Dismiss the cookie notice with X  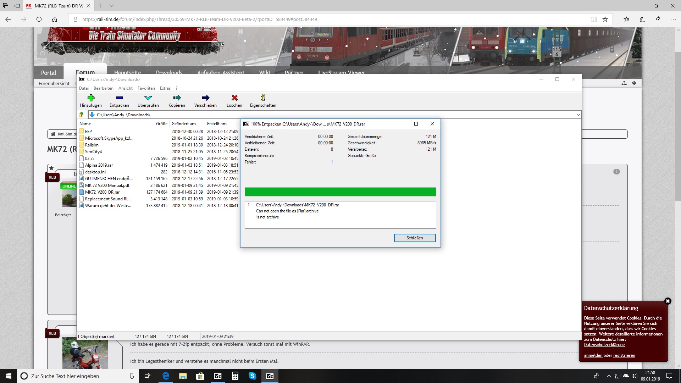[668, 301]
